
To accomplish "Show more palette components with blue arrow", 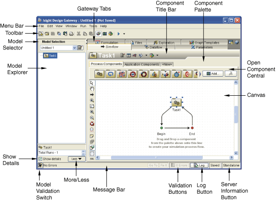I will pyautogui.click(x=200, y=74).
